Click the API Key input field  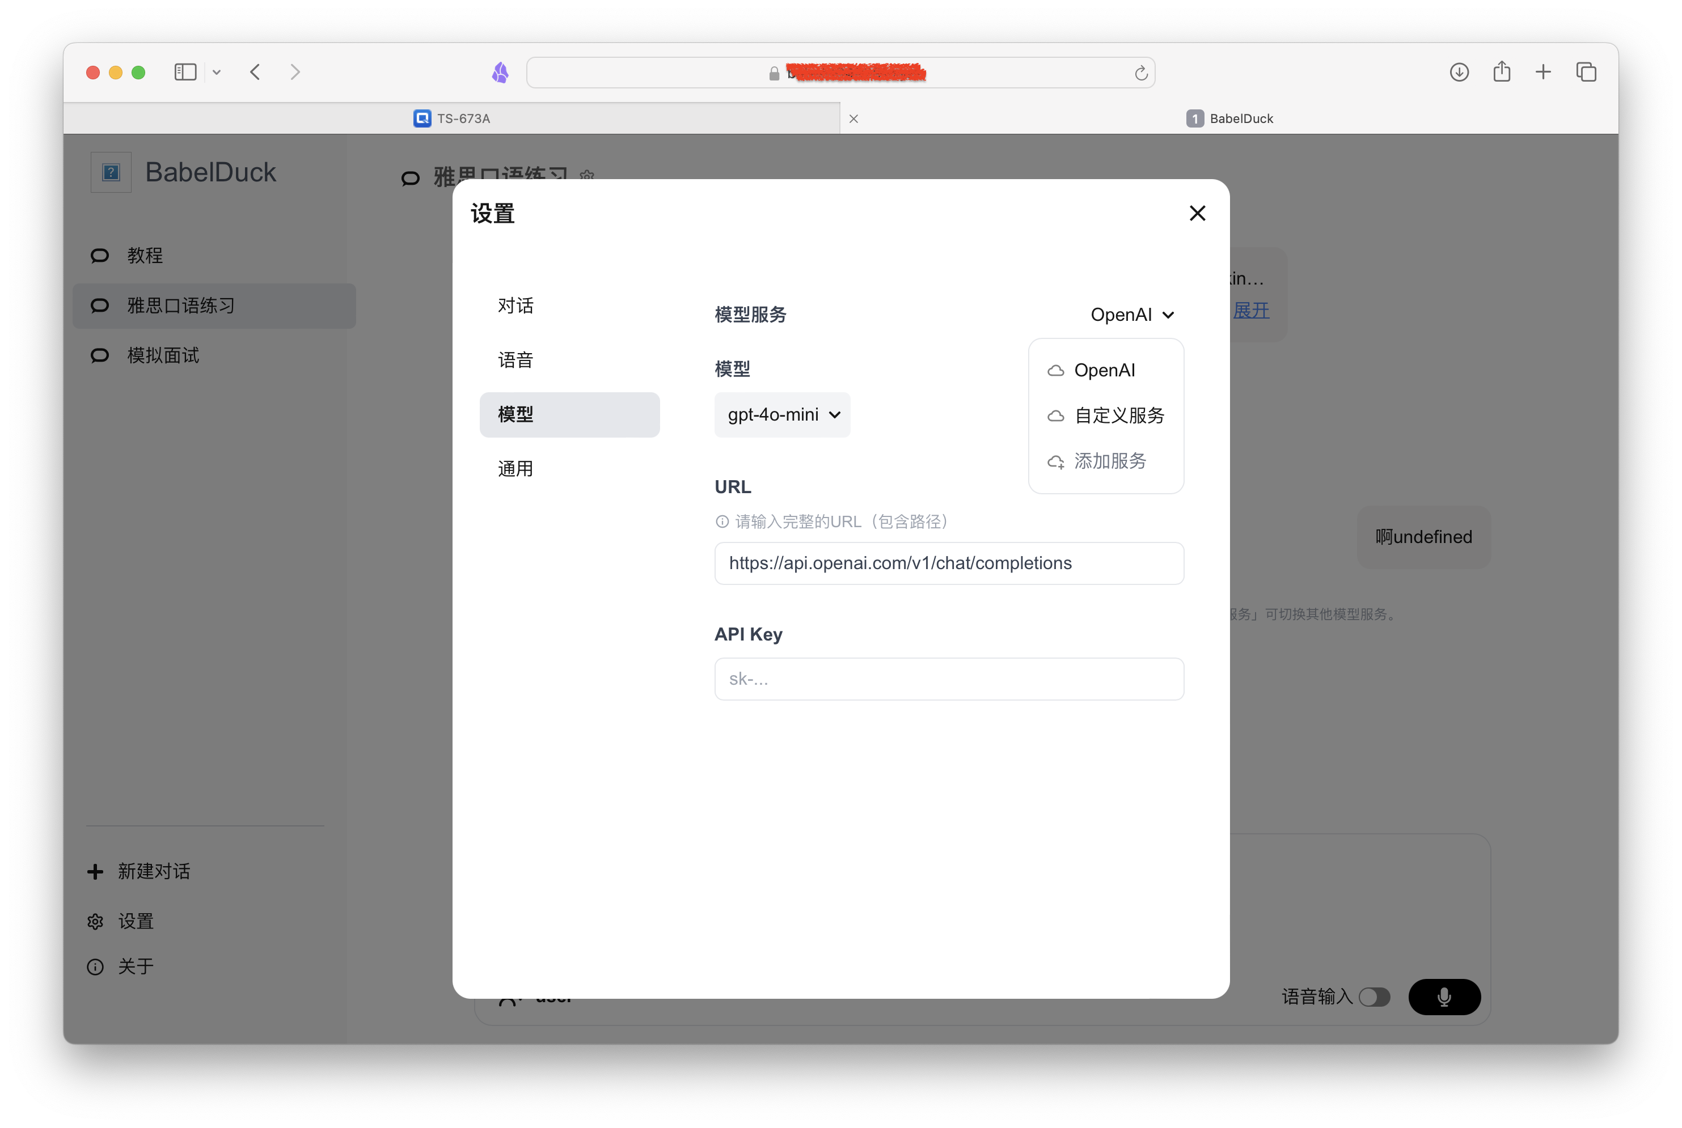tap(949, 679)
